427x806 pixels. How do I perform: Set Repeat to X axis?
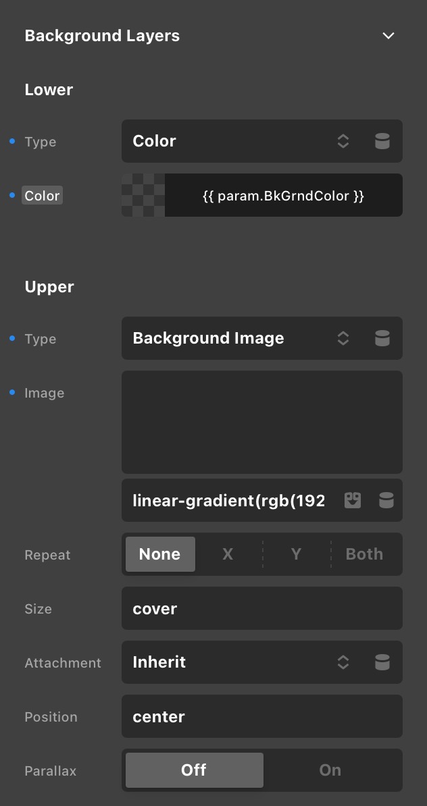click(228, 554)
